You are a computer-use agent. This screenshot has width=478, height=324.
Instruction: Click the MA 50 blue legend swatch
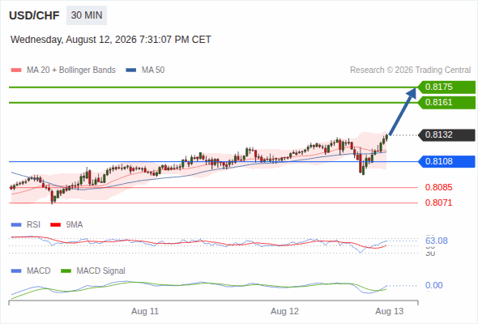pyautogui.click(x=130, y=70)
